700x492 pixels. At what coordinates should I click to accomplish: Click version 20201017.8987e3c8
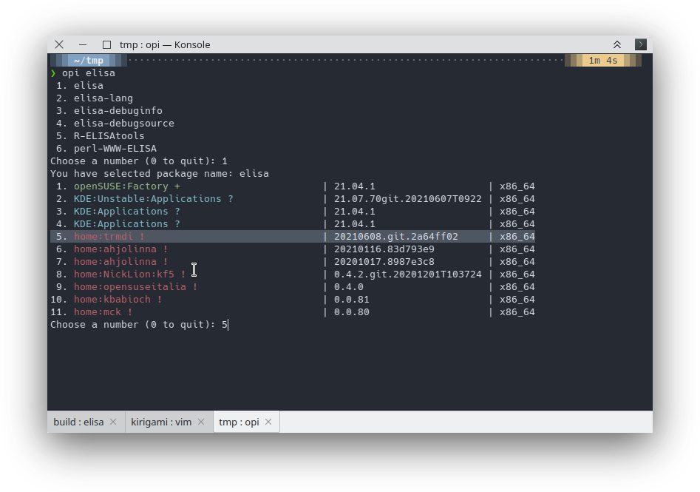(384, 261)
